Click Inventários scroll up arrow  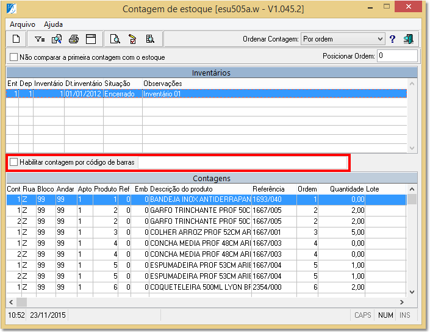[x=412, y=84]
